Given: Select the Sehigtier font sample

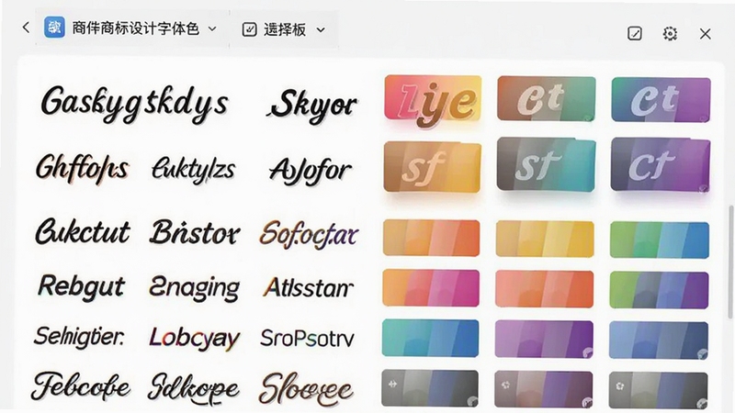Looking at the screenshot, I should 79,336.
